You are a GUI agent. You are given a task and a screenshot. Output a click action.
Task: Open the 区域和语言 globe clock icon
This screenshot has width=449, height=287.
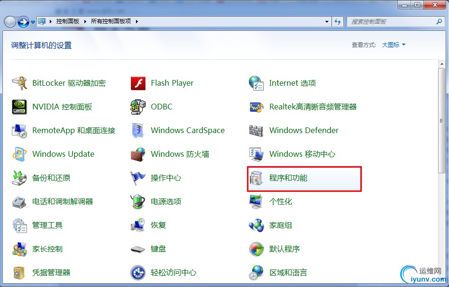(x=257, y=273)
